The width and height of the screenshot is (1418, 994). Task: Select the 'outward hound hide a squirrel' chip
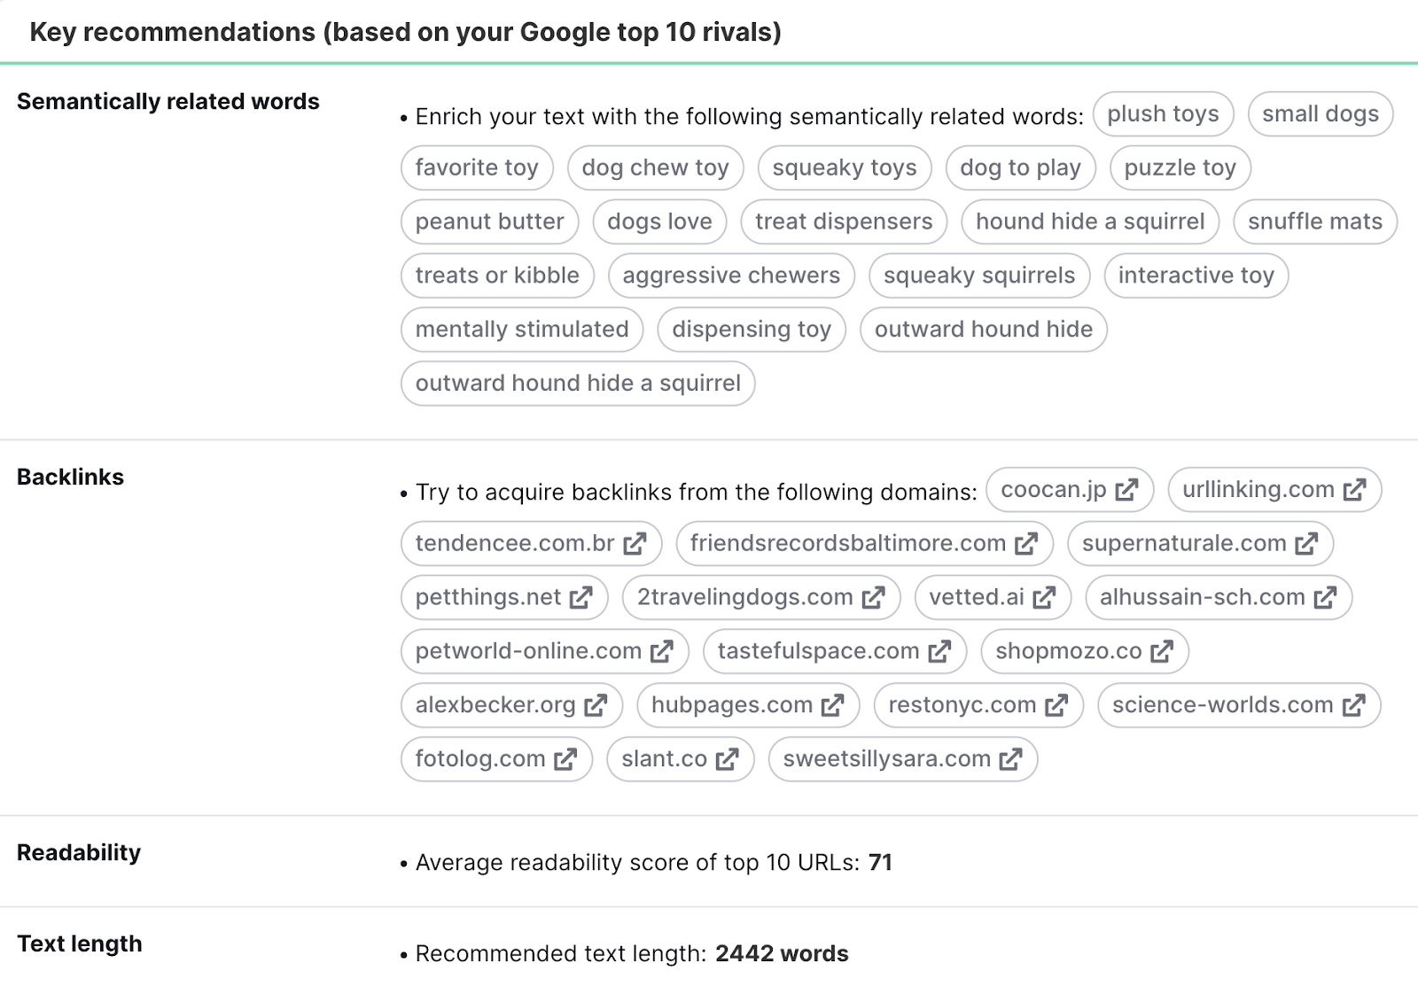coord(577,383)
